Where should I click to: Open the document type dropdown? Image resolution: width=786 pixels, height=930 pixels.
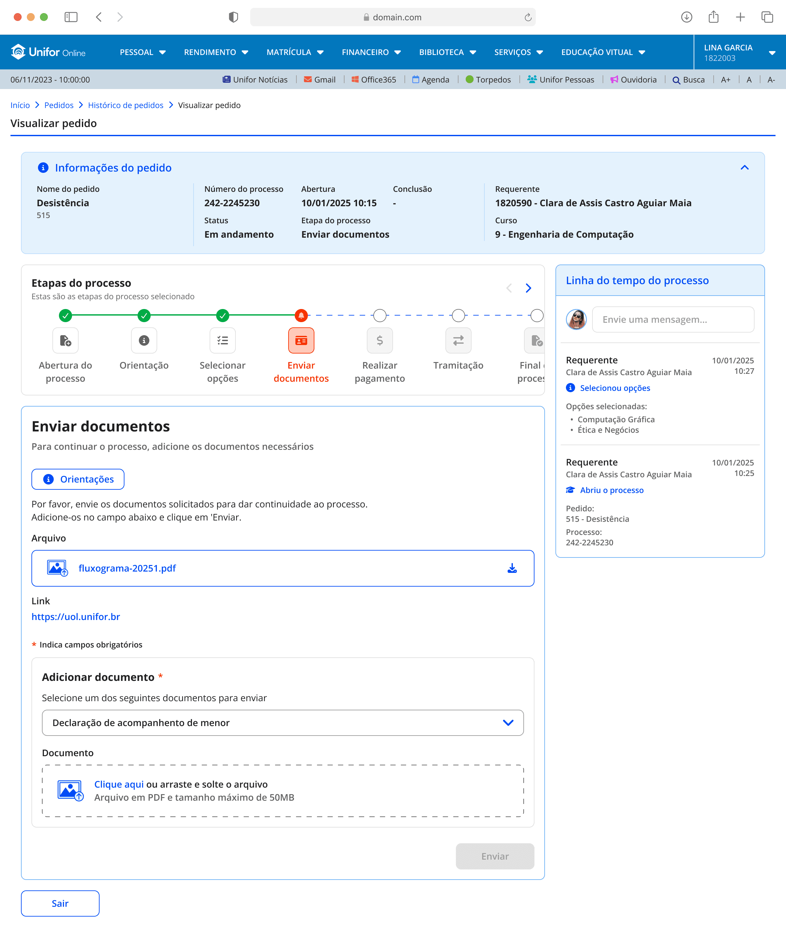pos(283,722)
